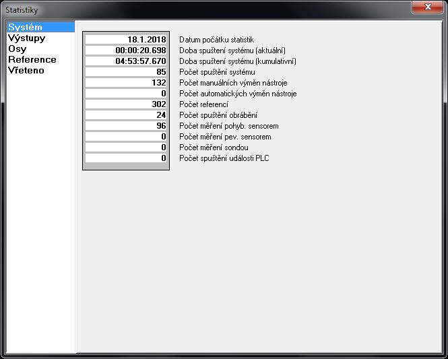Click the label Počet spuštění události PLC
This screenshot has width=448, height=359.
tap(224, 158)
